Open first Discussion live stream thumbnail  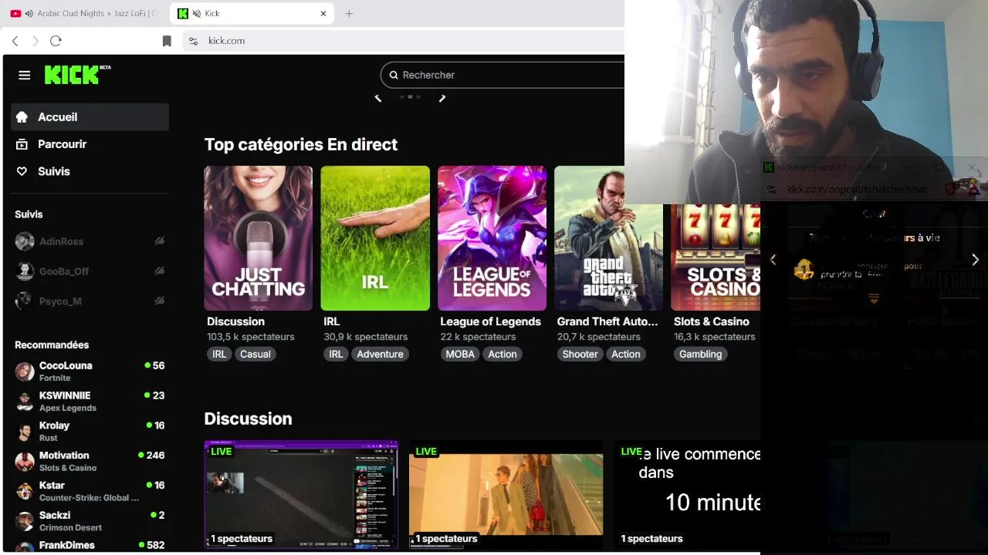pyautogui.click(x=301, y=494)
